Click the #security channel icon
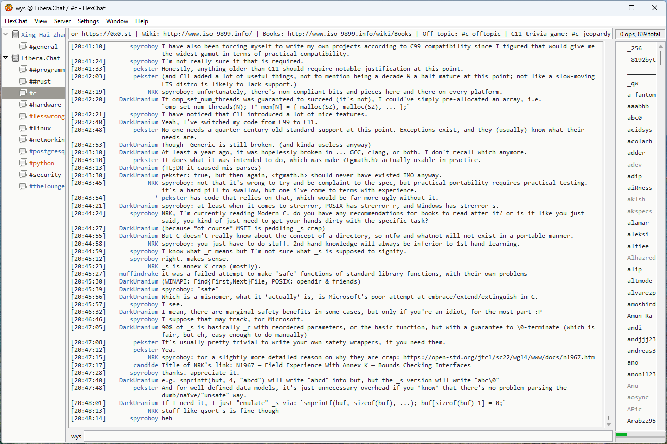 point(23,175)
